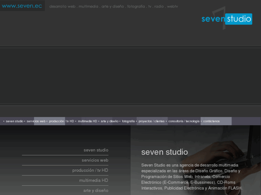This screenshot has height=195, width=261.
Task: Select 'arte y diseño' in the side list
Action: click(x=96, y=190)
